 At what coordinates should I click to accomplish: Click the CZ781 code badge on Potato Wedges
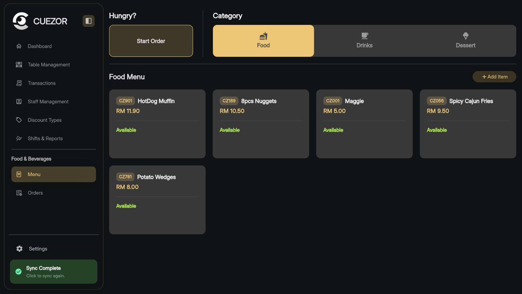click(x=125, y=177)
